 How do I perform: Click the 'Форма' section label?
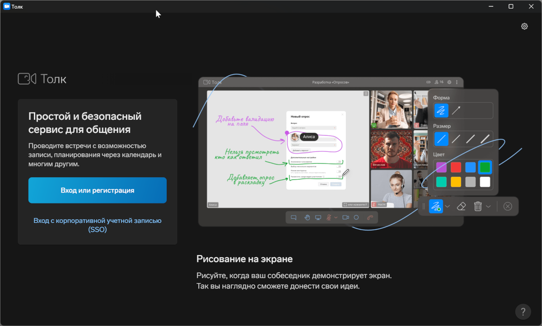[x=441, y=98]
